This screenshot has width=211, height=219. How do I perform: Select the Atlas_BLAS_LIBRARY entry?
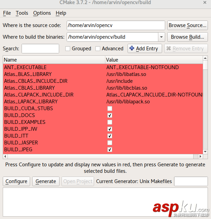[x=28, y=74]
